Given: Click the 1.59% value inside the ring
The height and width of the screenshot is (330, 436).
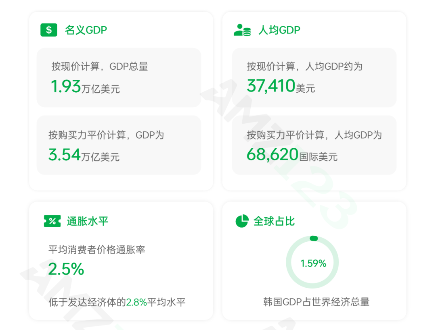Looking at the screenshot, I should click(313, 264).
